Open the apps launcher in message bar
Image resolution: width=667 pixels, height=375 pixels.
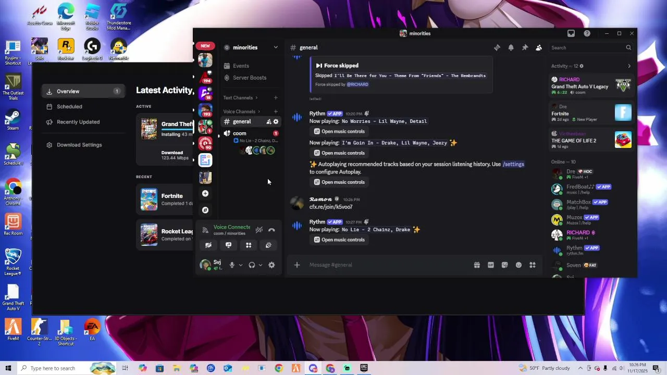(533, 265)
